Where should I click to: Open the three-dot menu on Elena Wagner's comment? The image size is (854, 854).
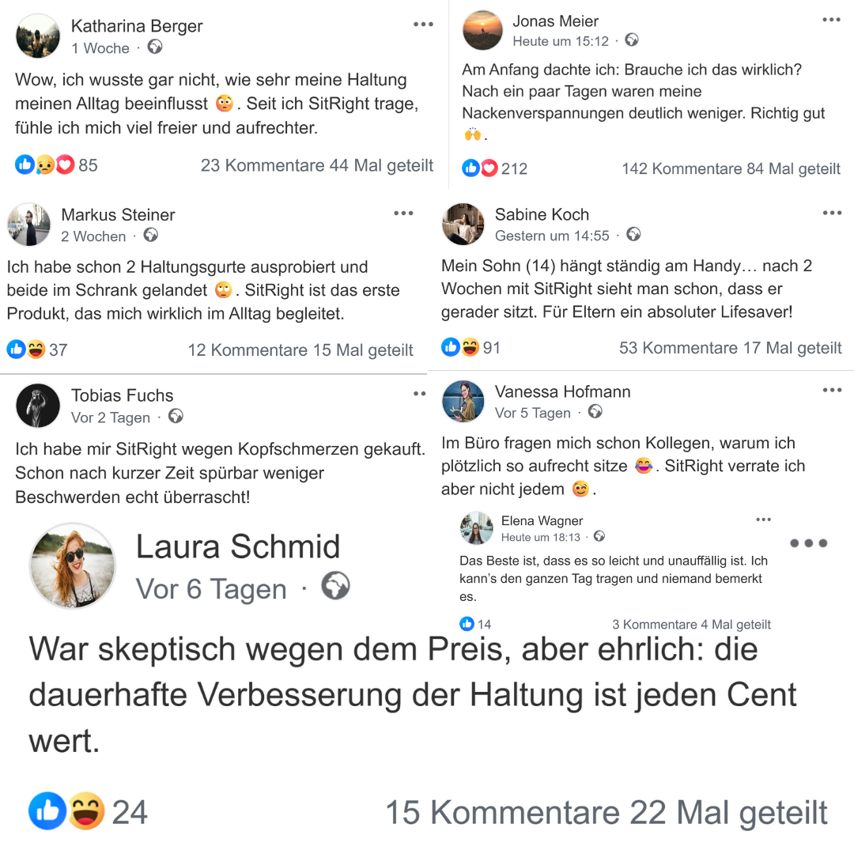(763, 520)
